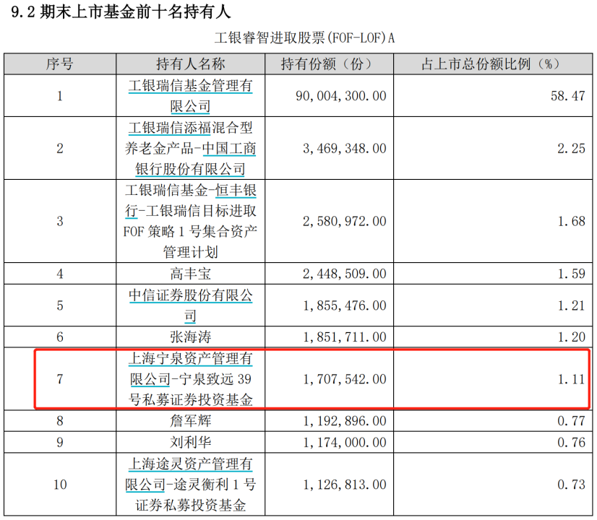
Task: Click the 58.47 percentage cell
Action: (x=567, y=96)
